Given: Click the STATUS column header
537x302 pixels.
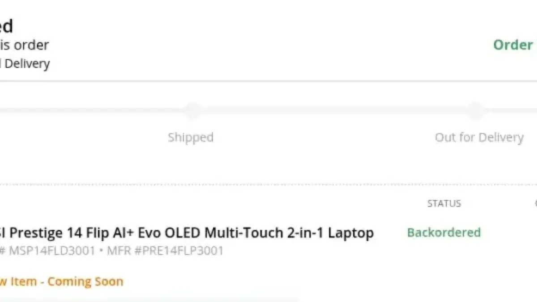Looking at the screenshot, I should point(444,204).
